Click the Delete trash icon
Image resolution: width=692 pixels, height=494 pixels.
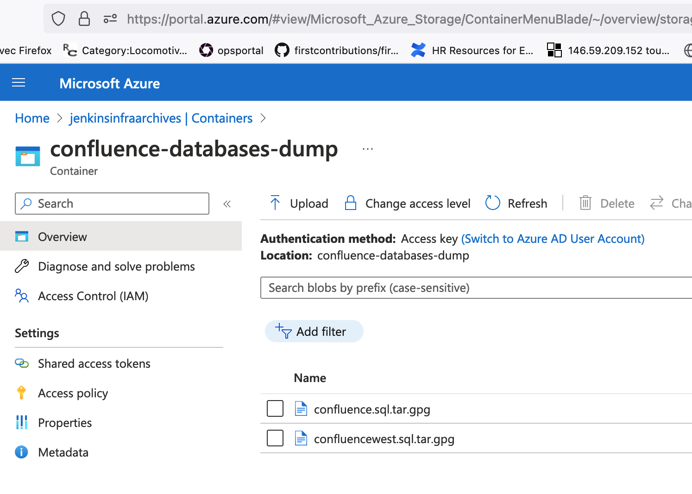click(x=585, y=203)
